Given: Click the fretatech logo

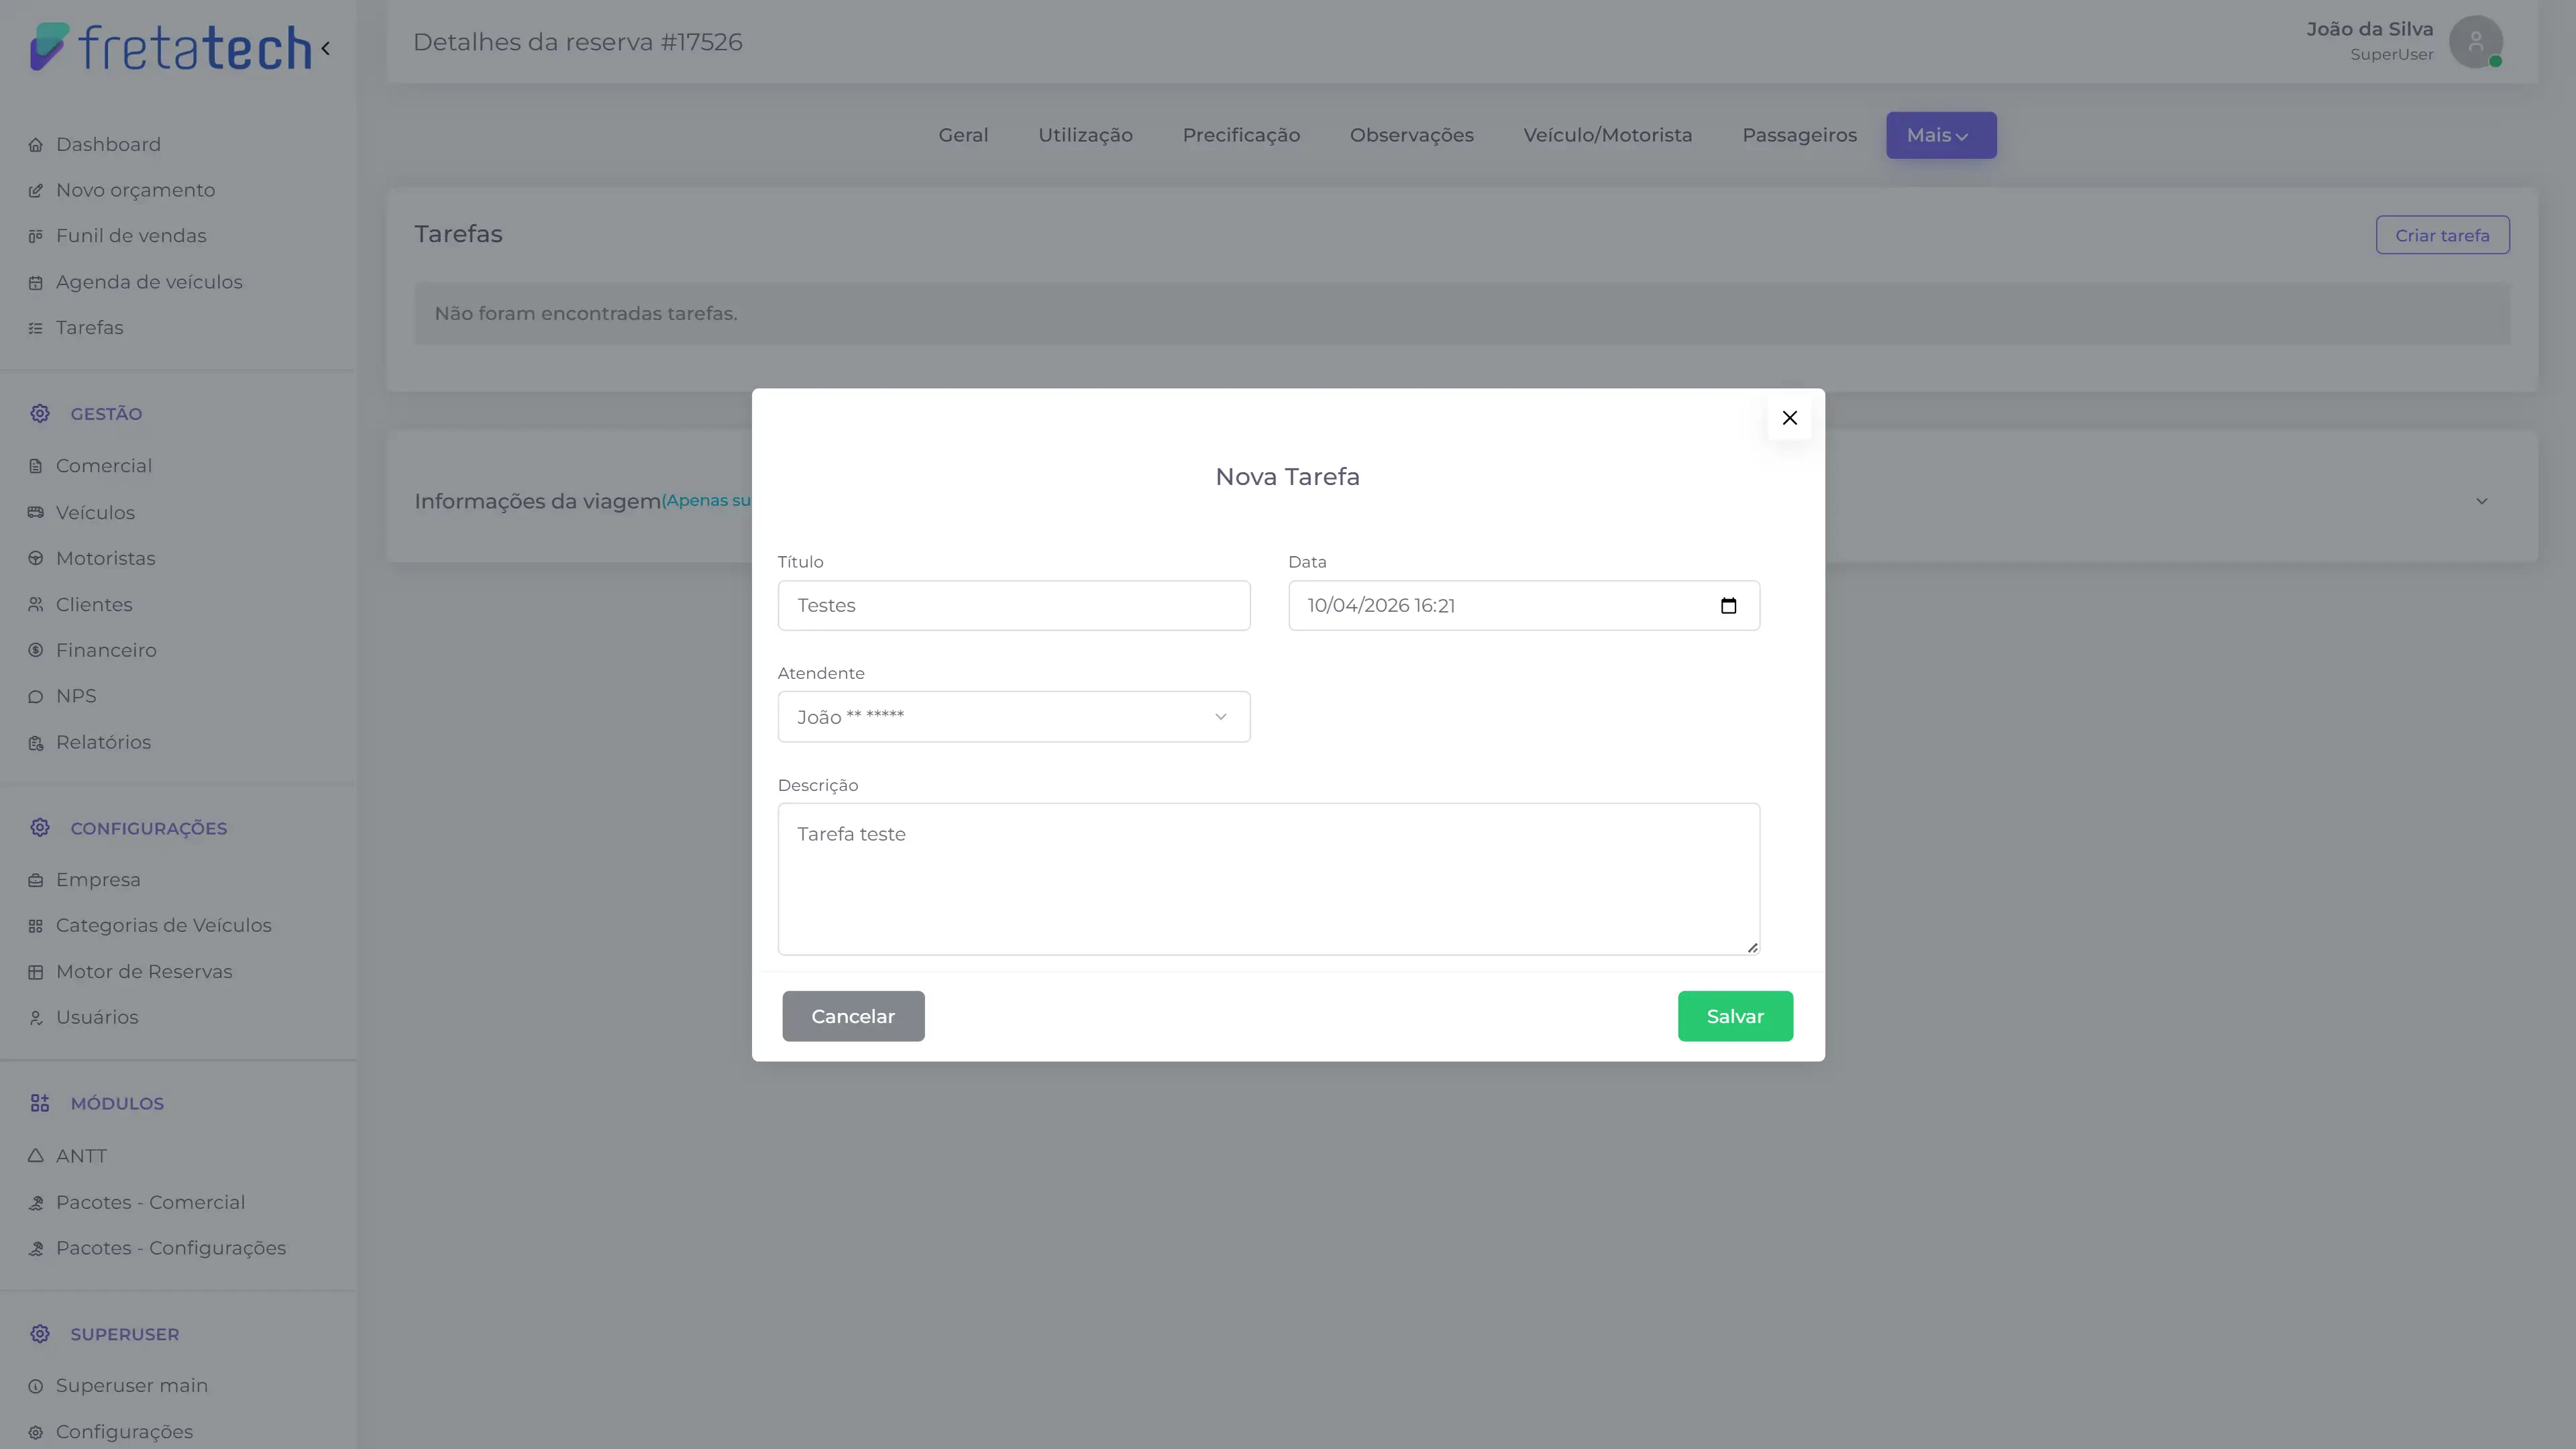Looking at the screenshot, I should tap(170, 47).
